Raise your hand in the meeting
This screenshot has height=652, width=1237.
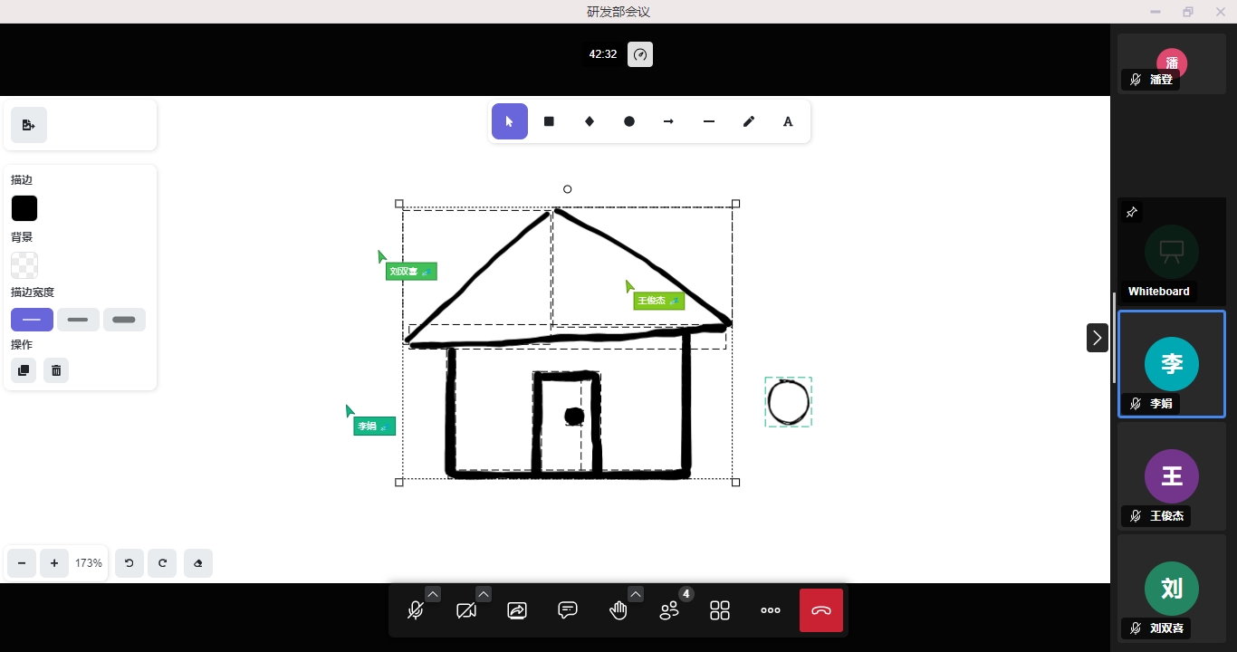[x=618, y=610]
